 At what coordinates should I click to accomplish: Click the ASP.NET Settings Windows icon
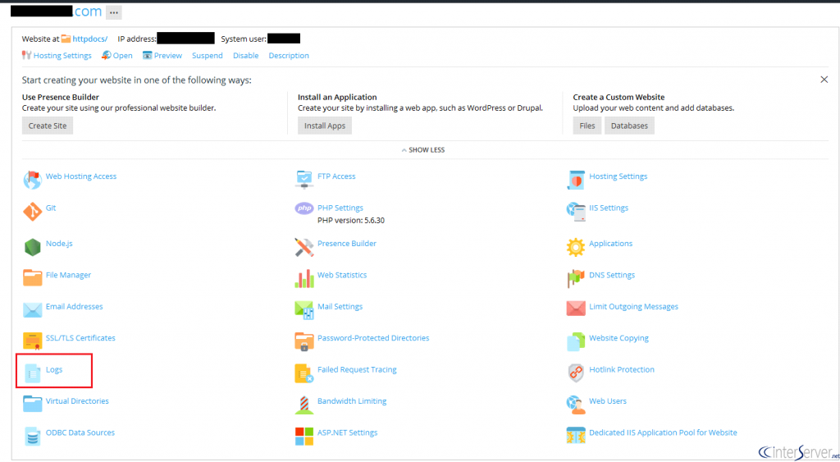(x=304, y=437)
